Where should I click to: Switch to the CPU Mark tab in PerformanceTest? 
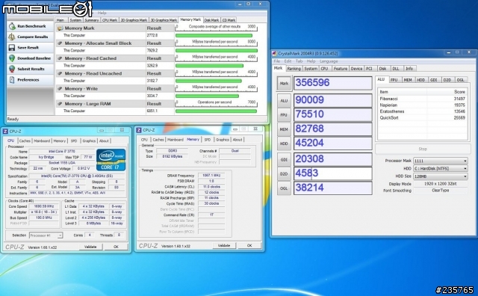click(x=110, y=20)
